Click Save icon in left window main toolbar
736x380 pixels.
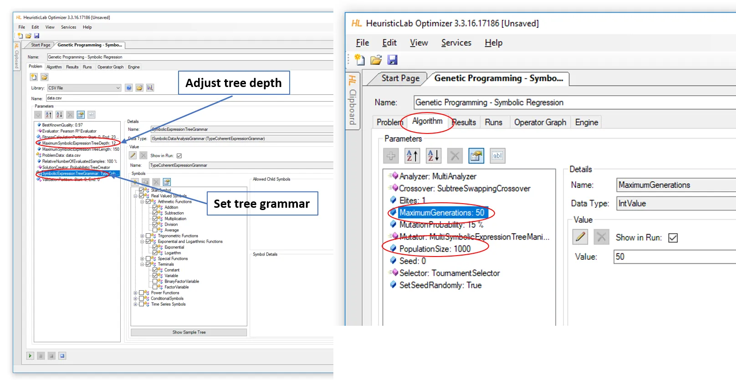36,36
